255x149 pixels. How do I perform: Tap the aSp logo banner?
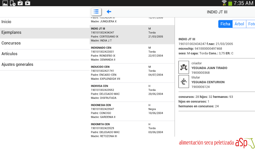pyautogui.click(x=216, y=143)
